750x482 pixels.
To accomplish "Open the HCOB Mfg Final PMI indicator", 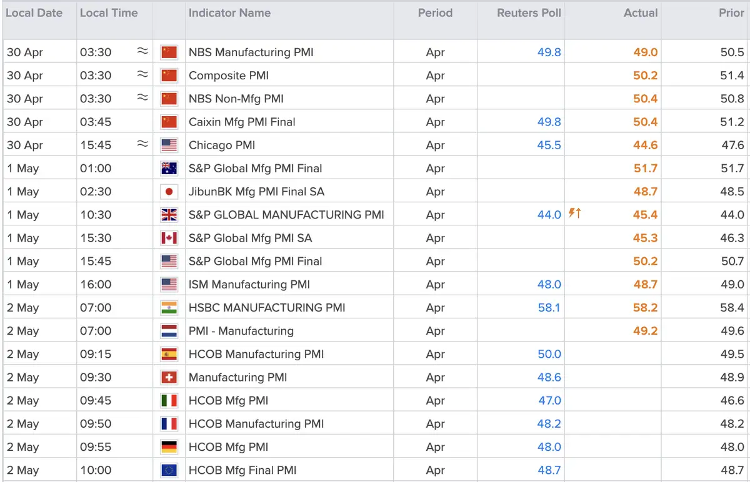I will pyautogui.click(x=242, y=470).
